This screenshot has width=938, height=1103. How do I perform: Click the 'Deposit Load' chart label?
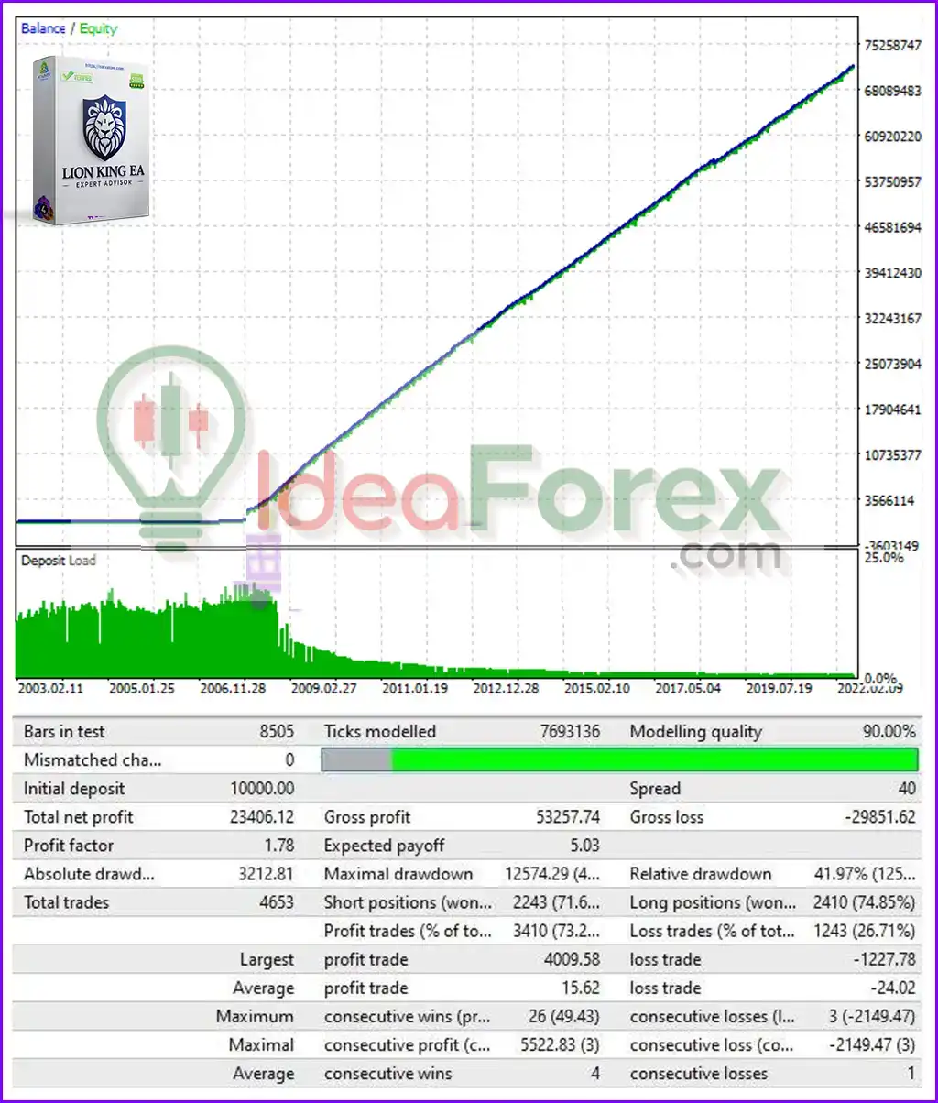tap(59, 560)
